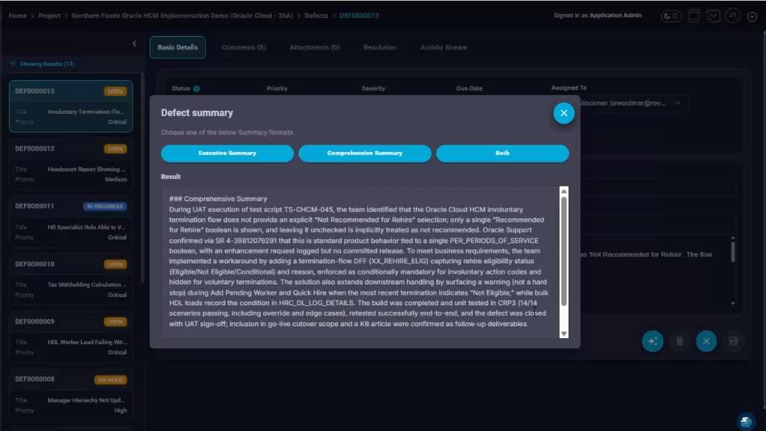Select defect DEF0000008 in the list
Image resolution: width=766 pixels, height=431 pixels.
coord(71,394)
